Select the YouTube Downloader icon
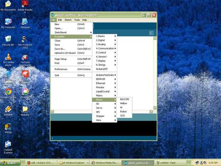 [x=25, y=60]
